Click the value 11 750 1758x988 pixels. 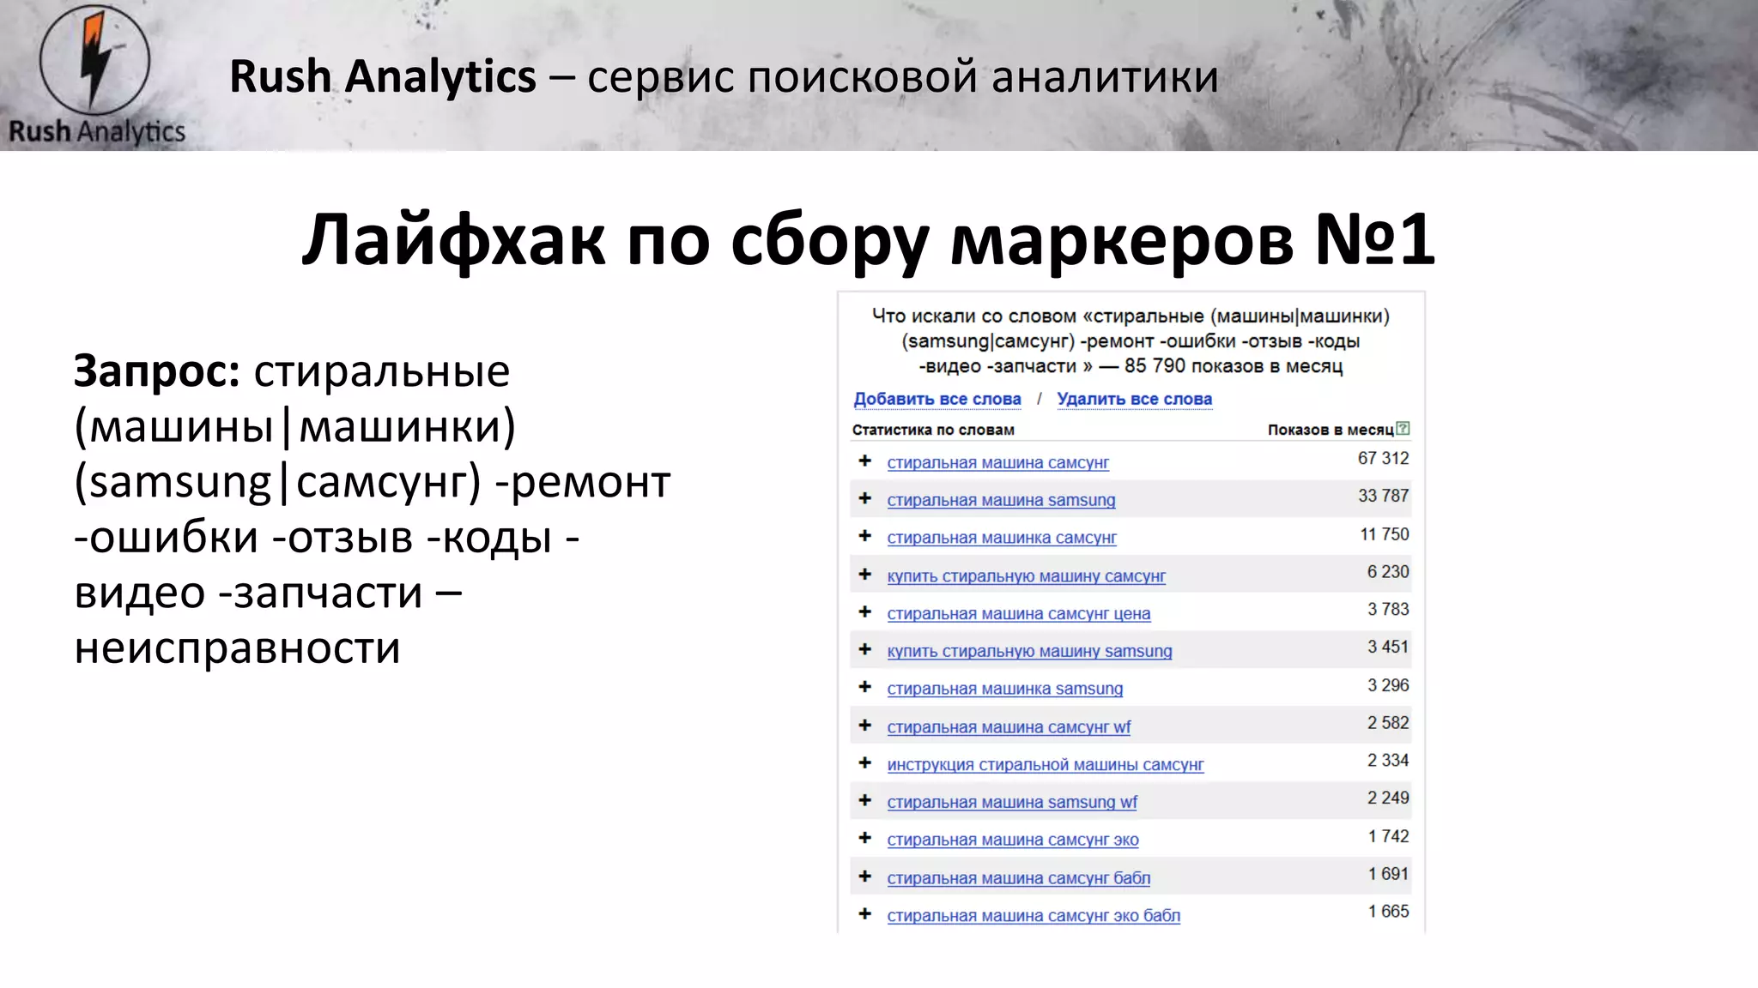coord(1385,534)
